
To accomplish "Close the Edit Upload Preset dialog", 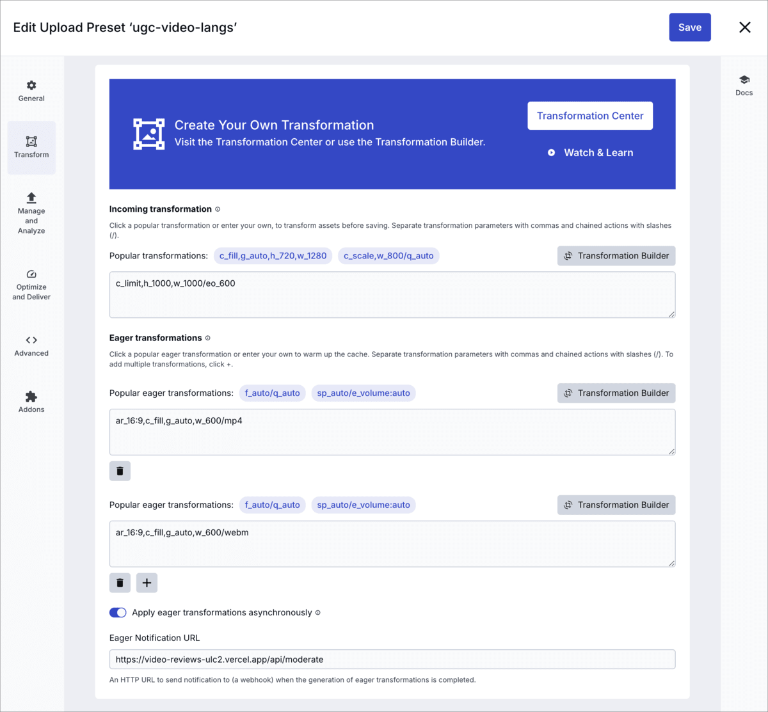I will pyautogui.click(x=745, y=28).
